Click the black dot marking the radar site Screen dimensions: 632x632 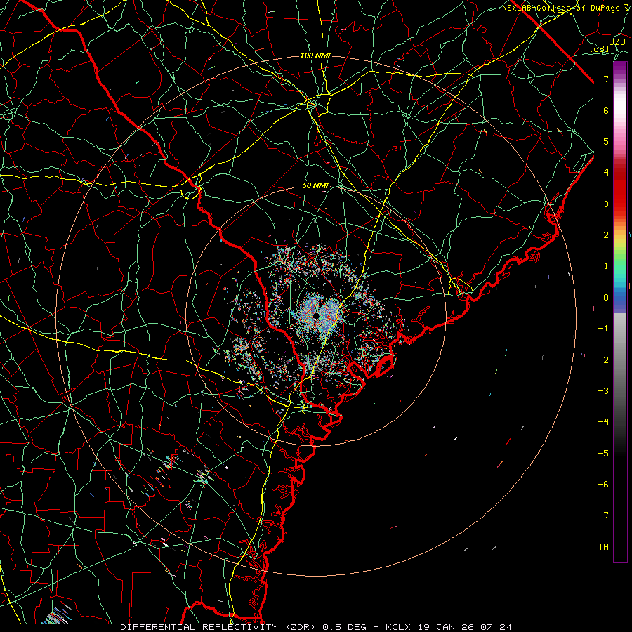point(316,316)
